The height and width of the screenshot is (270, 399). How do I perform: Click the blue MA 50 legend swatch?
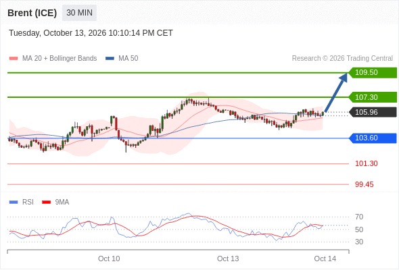pyautogui.click(x=110, y=59)
